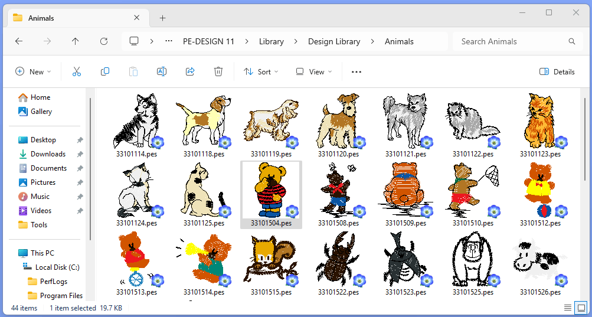The image size is (592, 317).
Task: Select the 33101525.pes gorilla thumbnail
Action: (473, 263)
